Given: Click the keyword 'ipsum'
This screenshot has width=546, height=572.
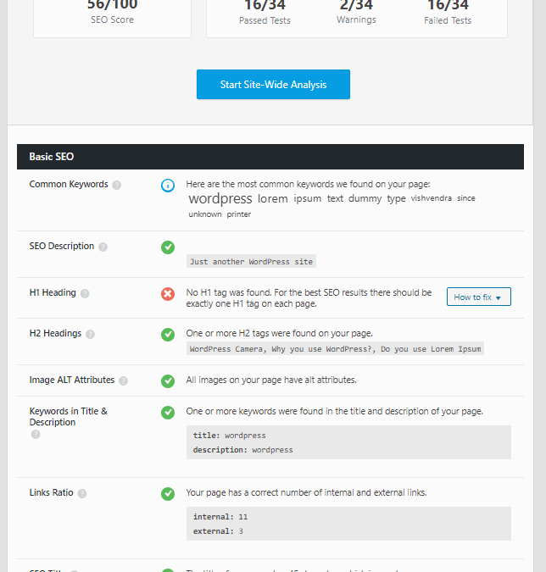Looking at the screenshot, I should coord(307,199).
